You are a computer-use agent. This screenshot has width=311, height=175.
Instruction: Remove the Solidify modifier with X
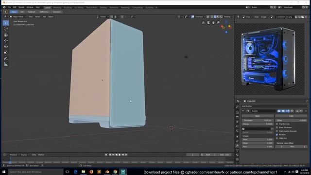click(306, 111)
